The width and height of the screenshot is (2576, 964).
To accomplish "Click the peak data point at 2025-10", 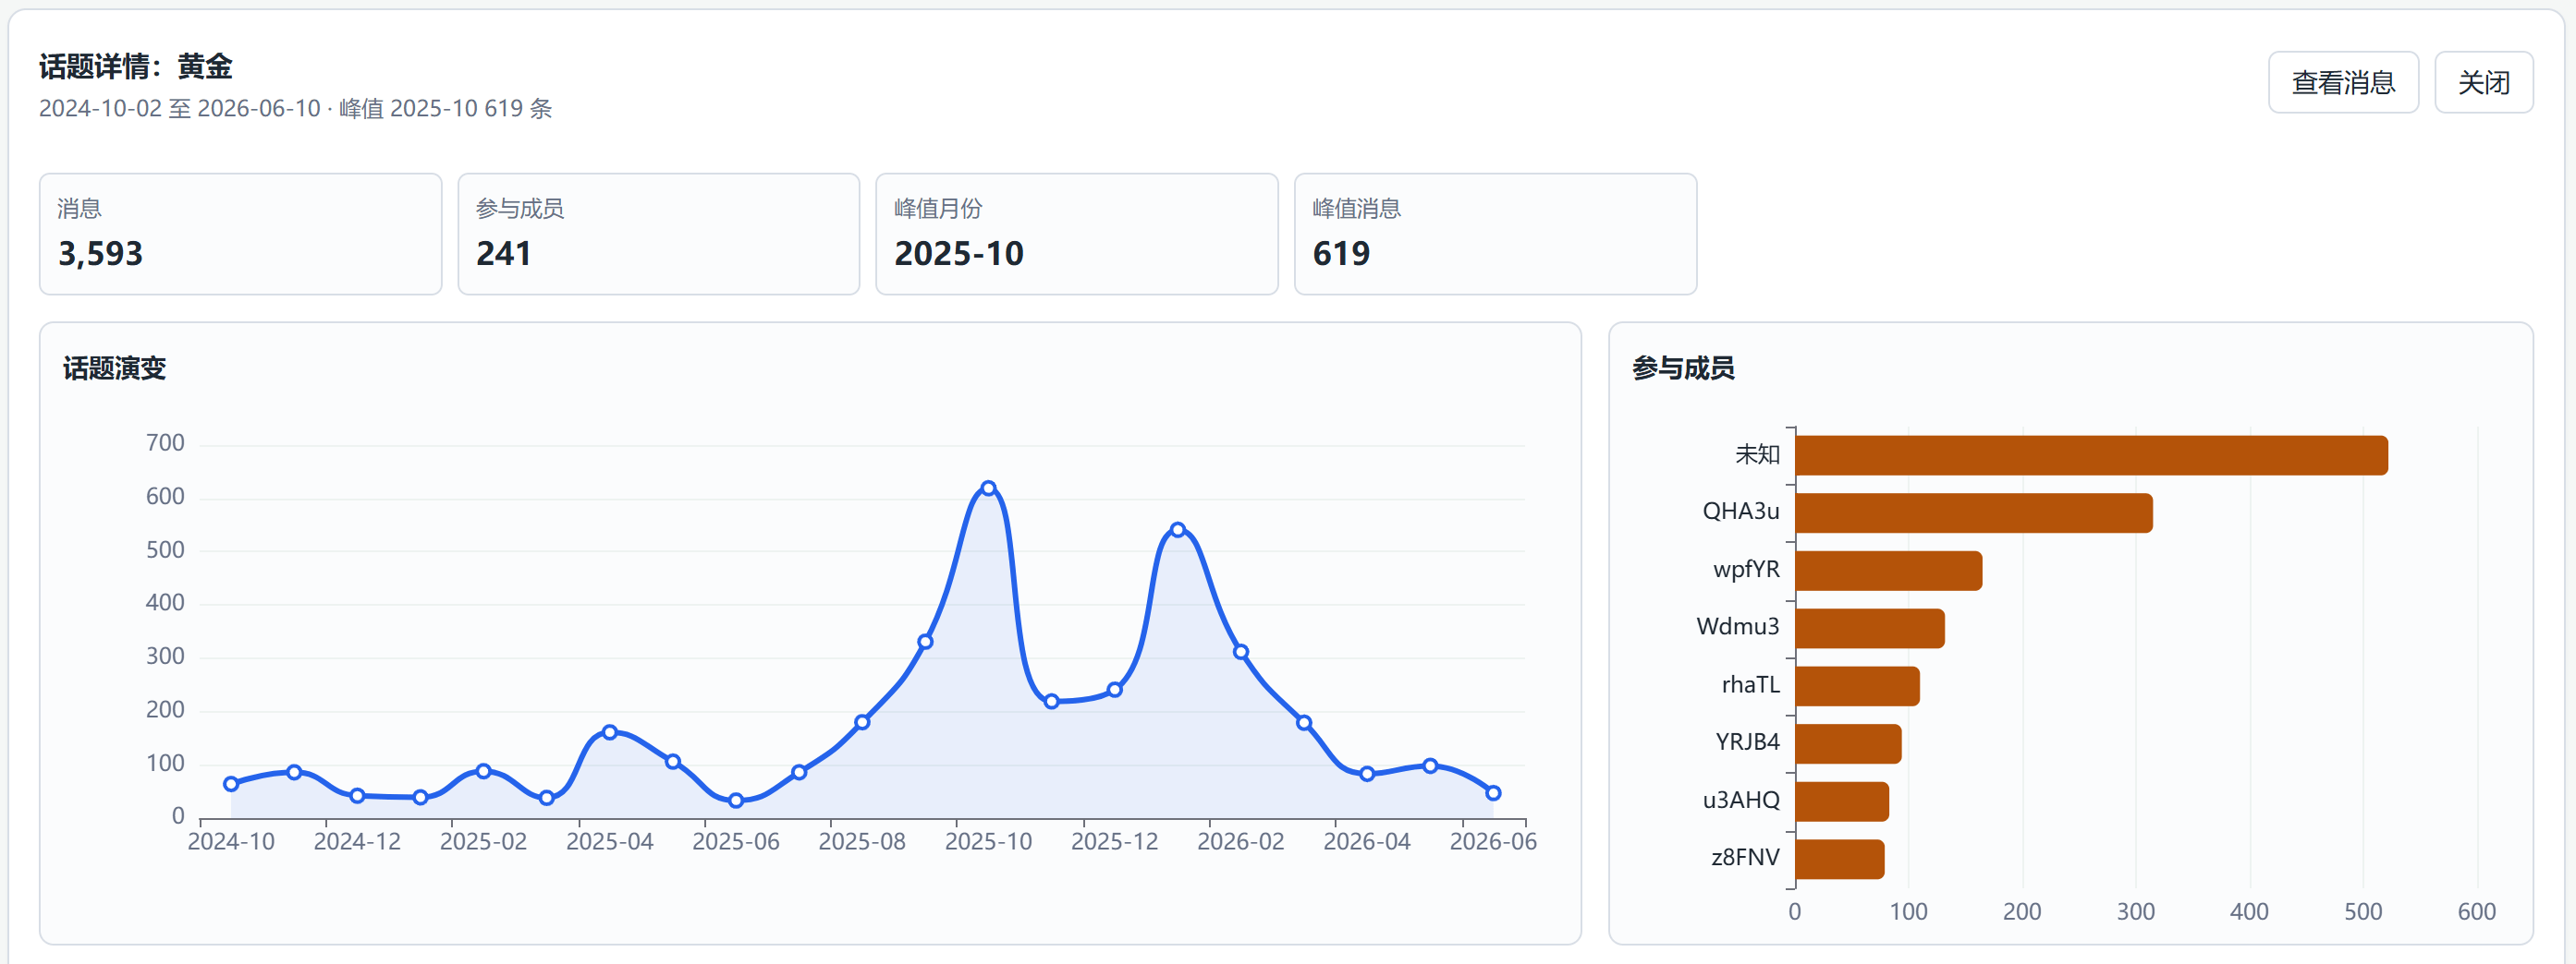I will (988, 488).
